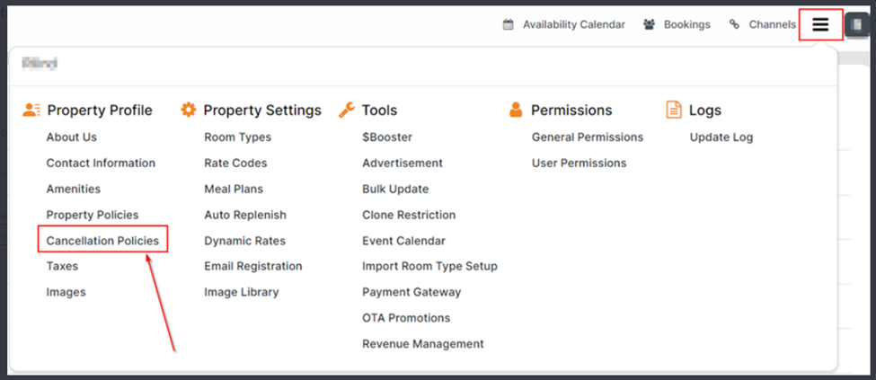
Task: Open the Bookings page
Action: pyautogui.click(x=686, y=24)
